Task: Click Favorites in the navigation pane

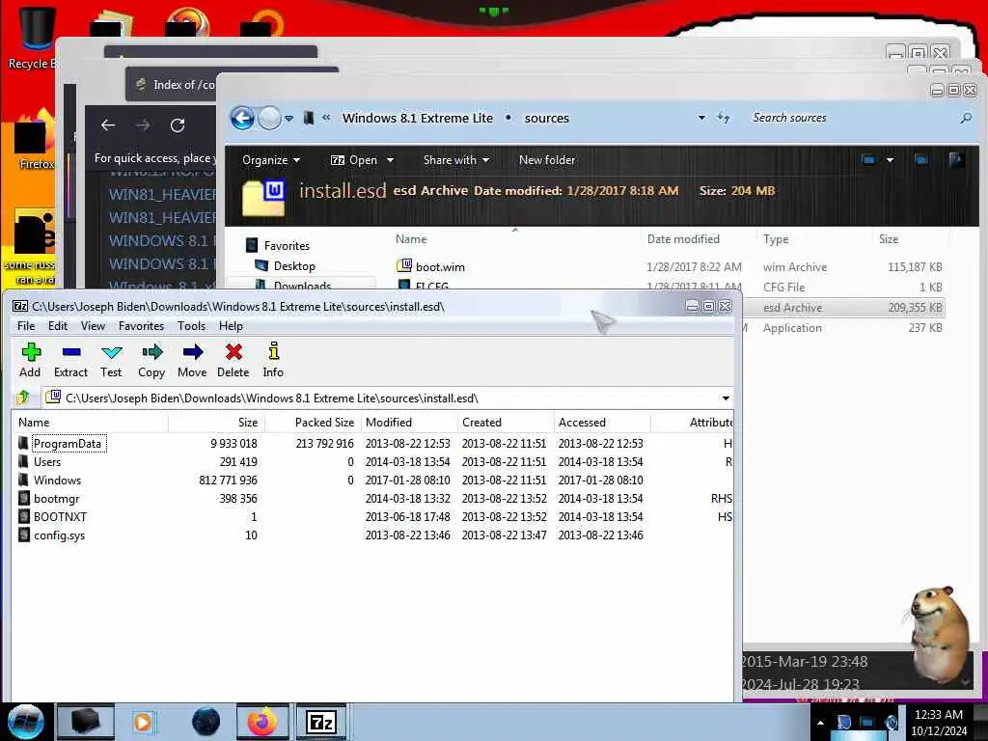Action: coord(287,245)
